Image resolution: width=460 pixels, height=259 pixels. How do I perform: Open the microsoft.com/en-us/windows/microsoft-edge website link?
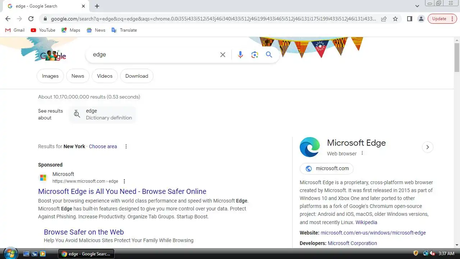coord(373,233)
